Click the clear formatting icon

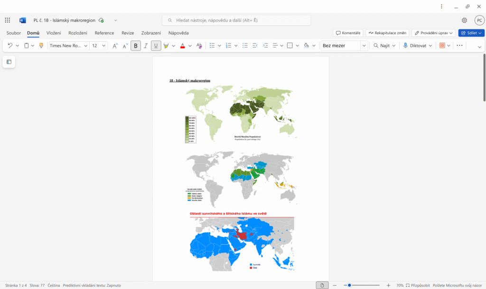199,45
